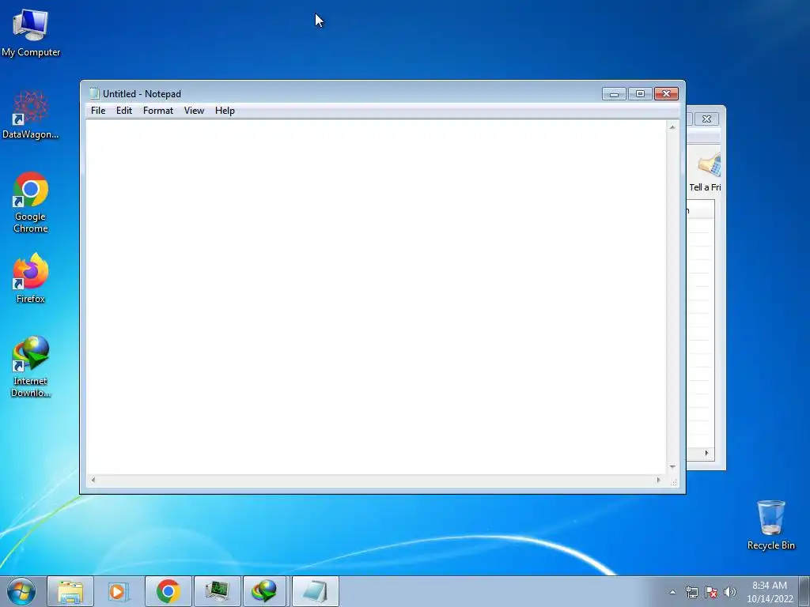Click the Notepad window resize grip

click(674, 482)
